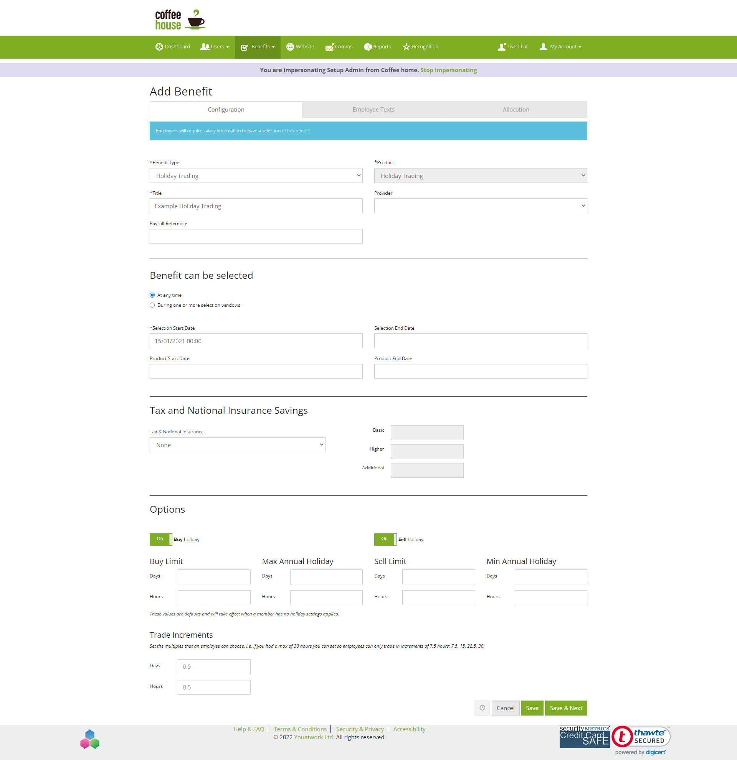Click the Reports pie chart icon

(367, 47)
